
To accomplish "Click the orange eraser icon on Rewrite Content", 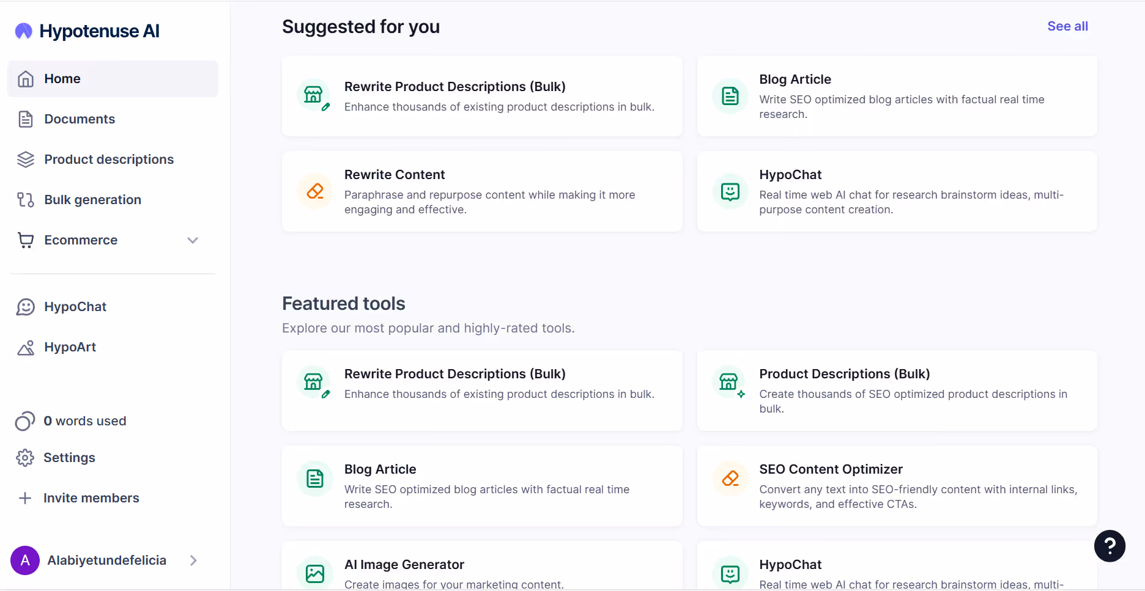I will pyautogui.click(x=315, y=191).
